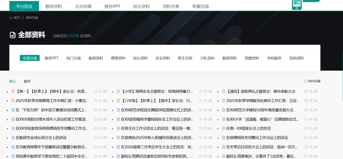Click doc icon for 在XX市预防治理未成年人违法犯罪

[13, 119]
